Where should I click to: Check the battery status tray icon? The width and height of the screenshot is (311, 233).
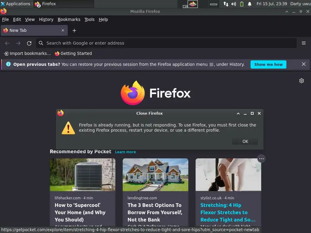[x=241, y=4]
